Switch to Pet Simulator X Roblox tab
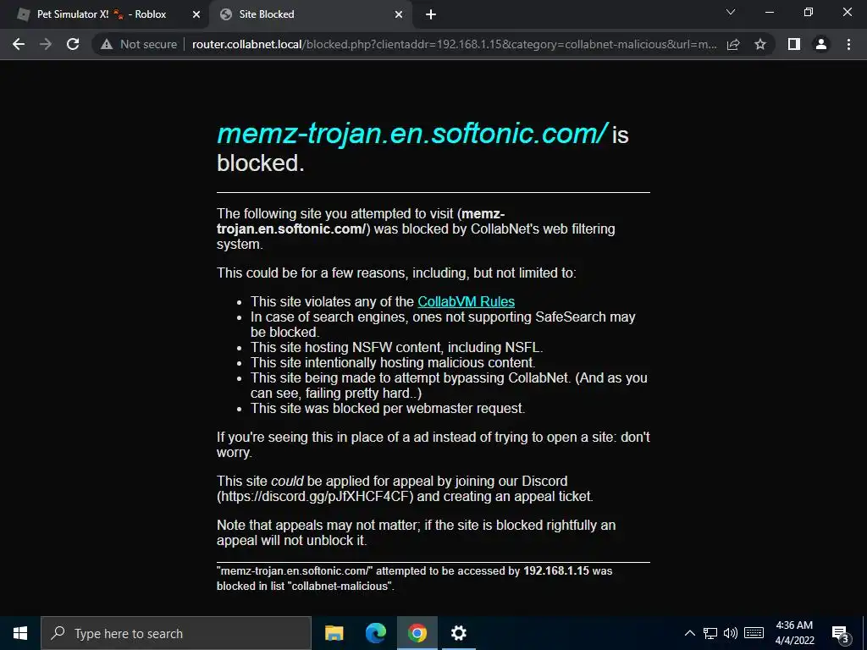This screenshot has height=650, width=867. tap(104, 14)
